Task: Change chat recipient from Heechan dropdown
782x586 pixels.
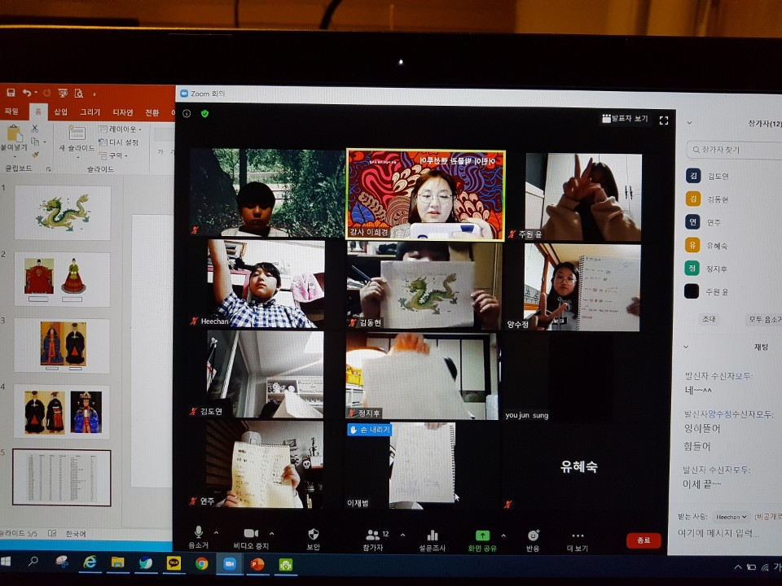Action: [732, 517]
